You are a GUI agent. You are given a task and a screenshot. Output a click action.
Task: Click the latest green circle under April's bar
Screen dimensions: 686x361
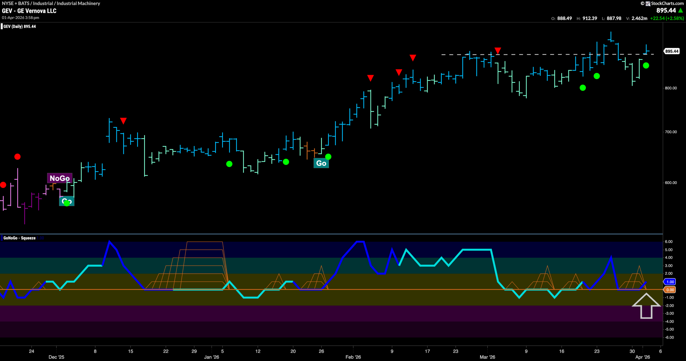pos(646,65)
